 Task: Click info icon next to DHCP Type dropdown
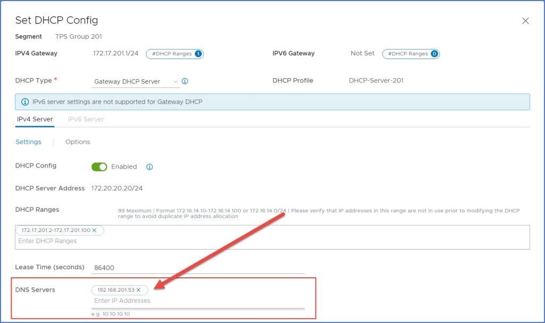185,81
